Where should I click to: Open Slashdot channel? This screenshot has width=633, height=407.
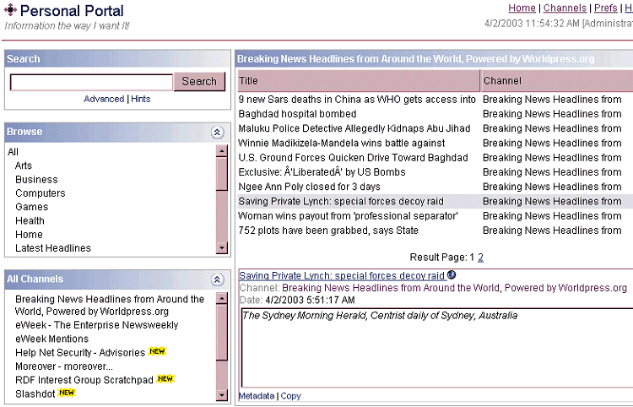tap(35, 393)
